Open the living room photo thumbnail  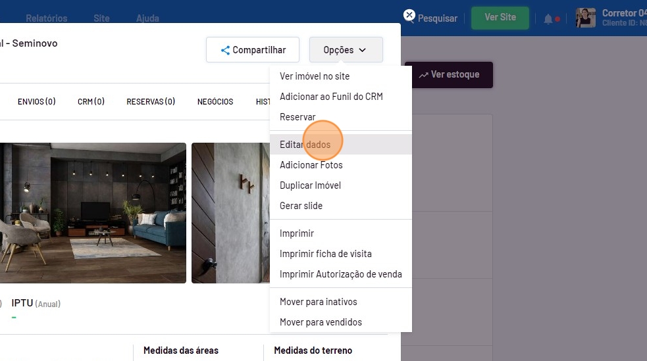coord(92,213)
